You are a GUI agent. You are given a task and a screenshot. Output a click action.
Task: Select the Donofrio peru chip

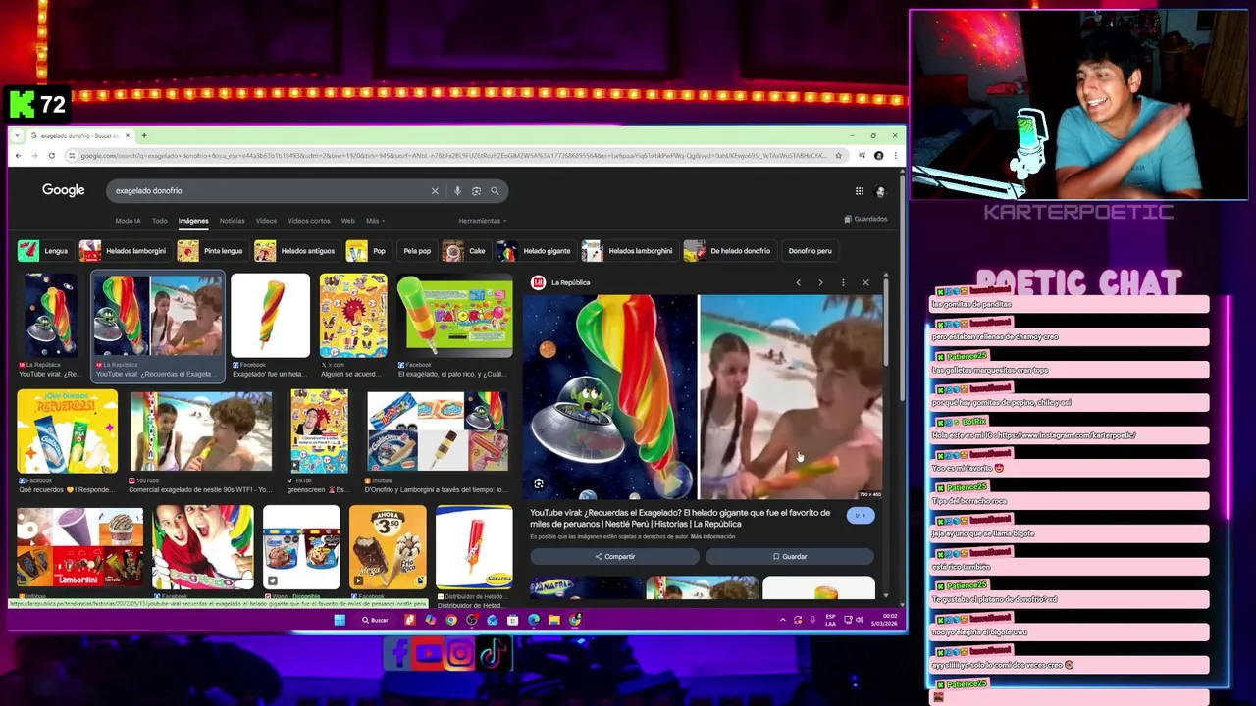pos(810,251)
